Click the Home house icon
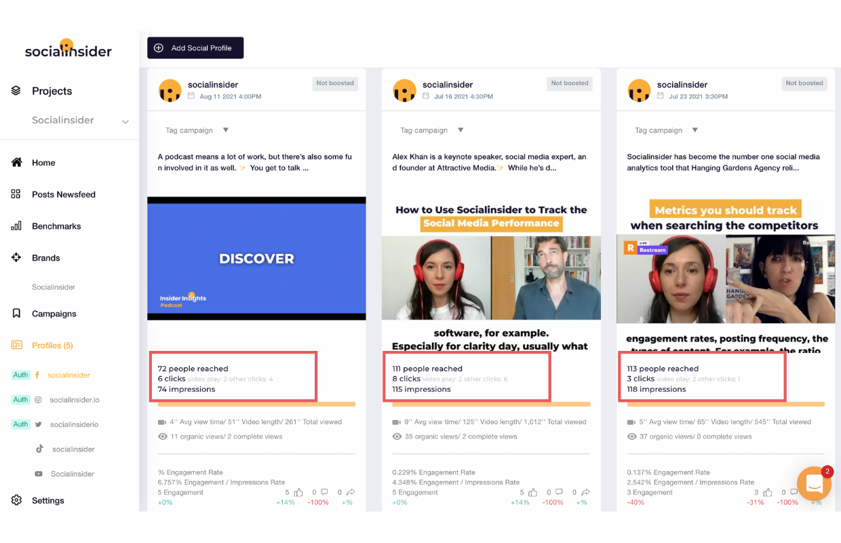 coord(16,162)
